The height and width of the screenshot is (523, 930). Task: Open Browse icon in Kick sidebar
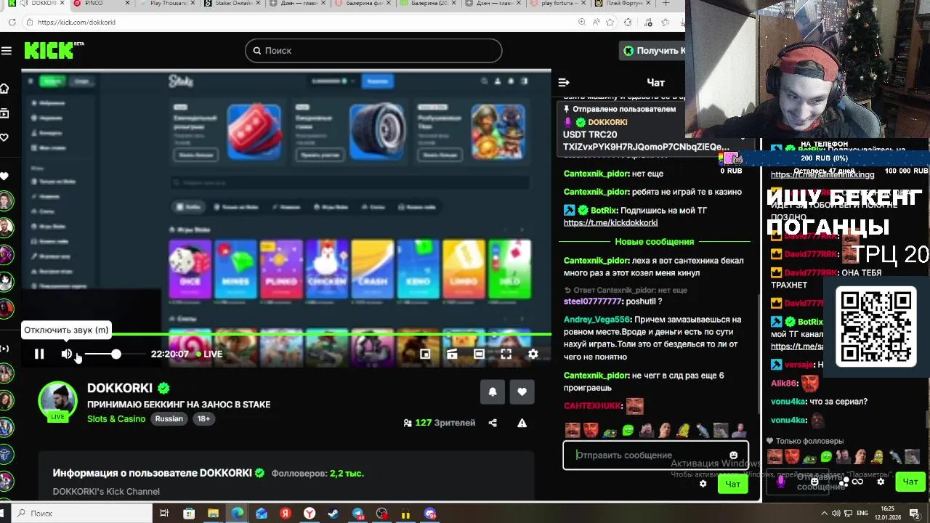click(x=4, y=113)
